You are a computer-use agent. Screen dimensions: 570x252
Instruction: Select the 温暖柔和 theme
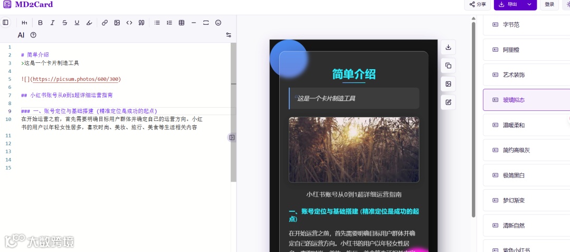(x=526, y=125)
